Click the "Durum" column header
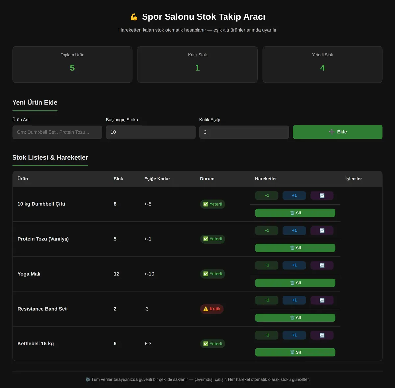 pyautogui.click(x=207, y=179)
